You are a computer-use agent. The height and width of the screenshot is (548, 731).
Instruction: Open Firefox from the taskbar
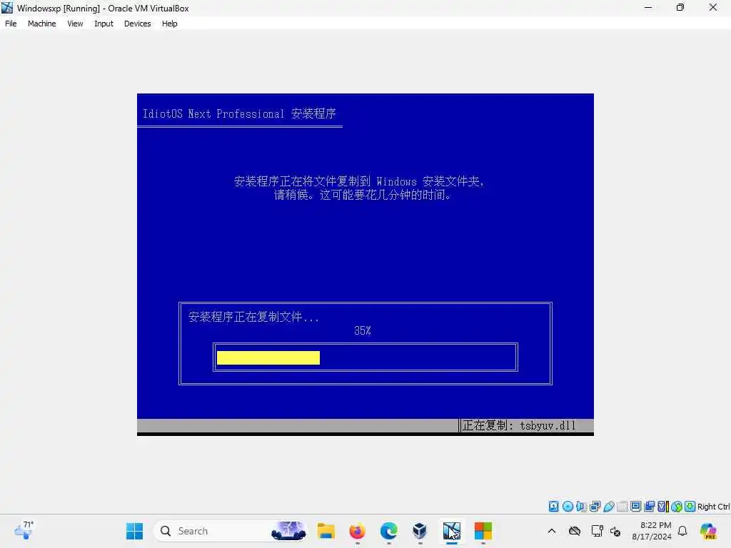[357, 531]
